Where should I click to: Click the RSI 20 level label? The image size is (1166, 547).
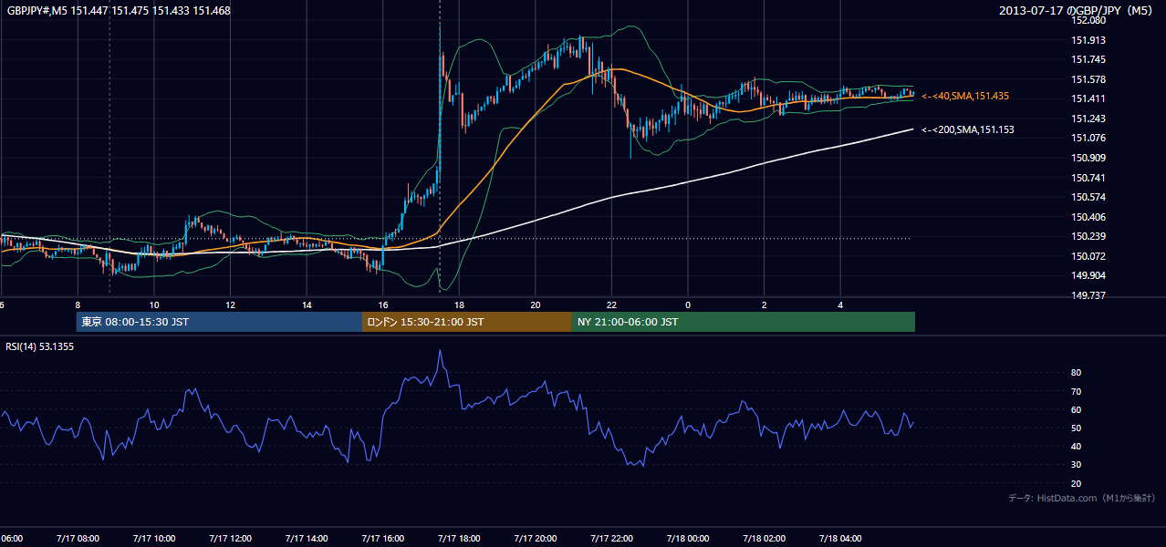[x=1077, y=483]
